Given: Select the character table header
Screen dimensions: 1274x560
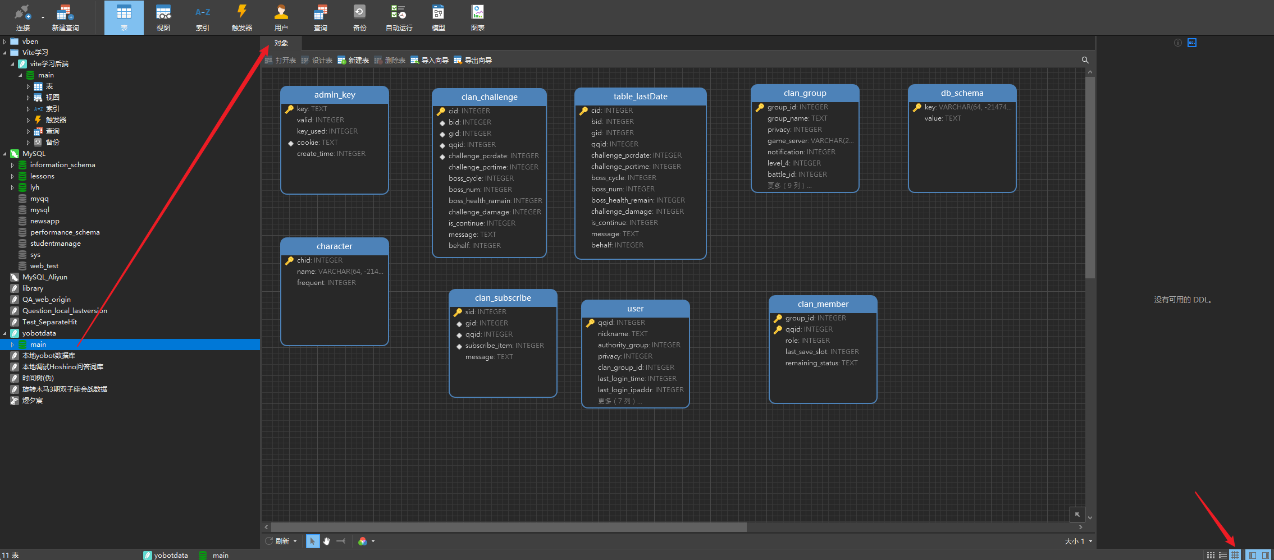Looking at the screenshot, I should click(x=335, y=246).
